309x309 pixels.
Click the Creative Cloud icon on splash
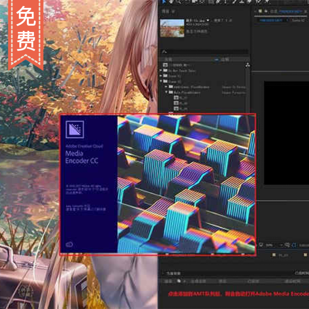[x=69, y=245]
